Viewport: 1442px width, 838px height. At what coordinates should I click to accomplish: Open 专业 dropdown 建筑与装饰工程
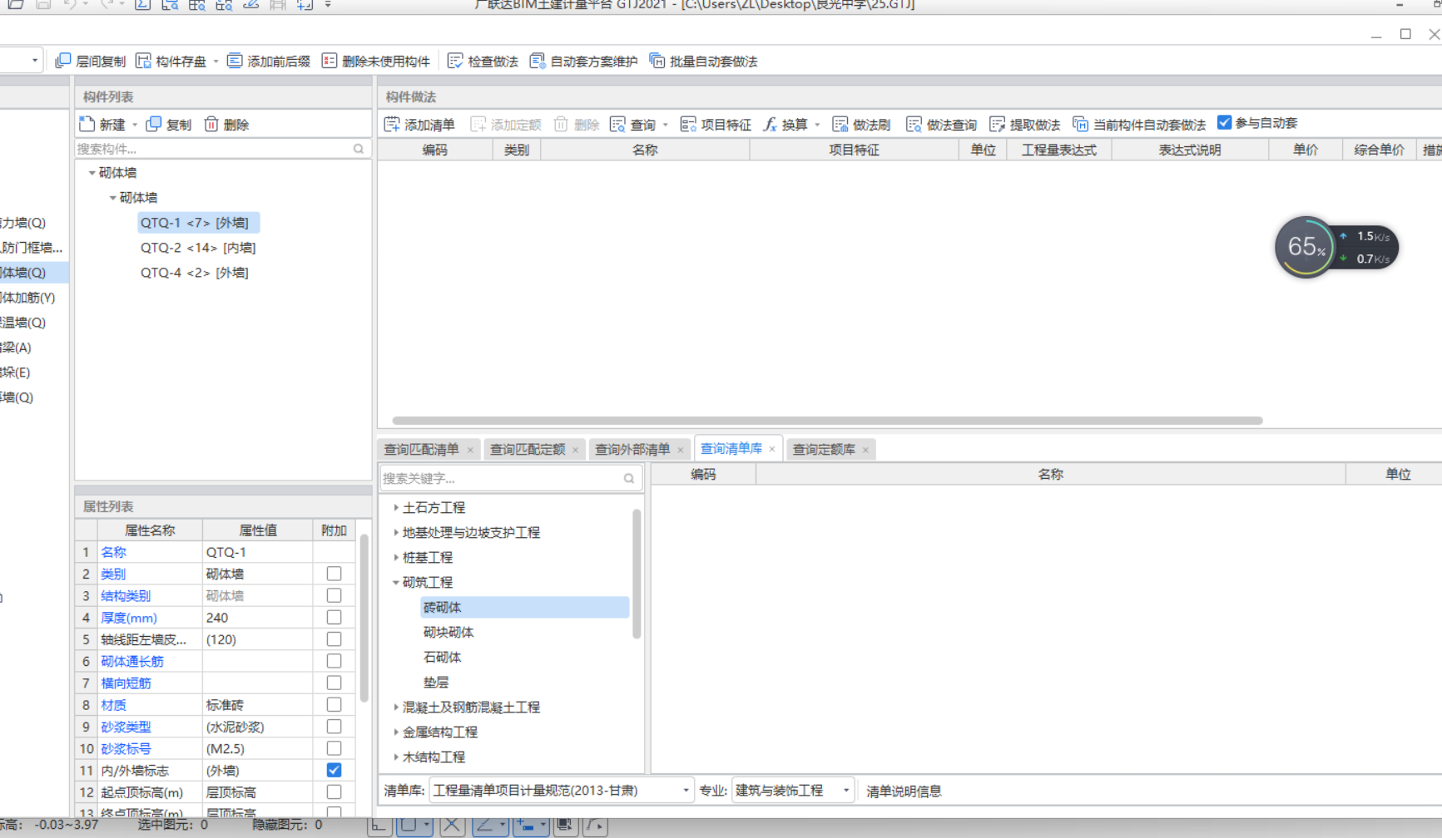pos(792,791)
